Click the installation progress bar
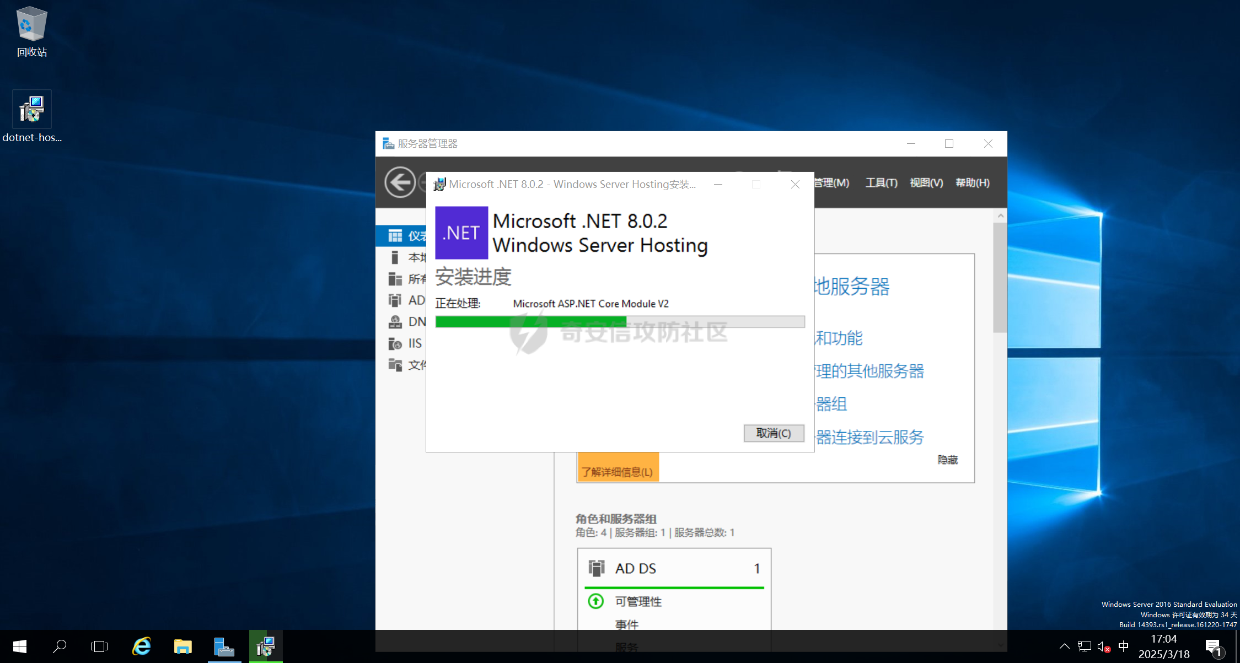The width and height of the screenshot is (1240, 663). (x=620, y=322)
